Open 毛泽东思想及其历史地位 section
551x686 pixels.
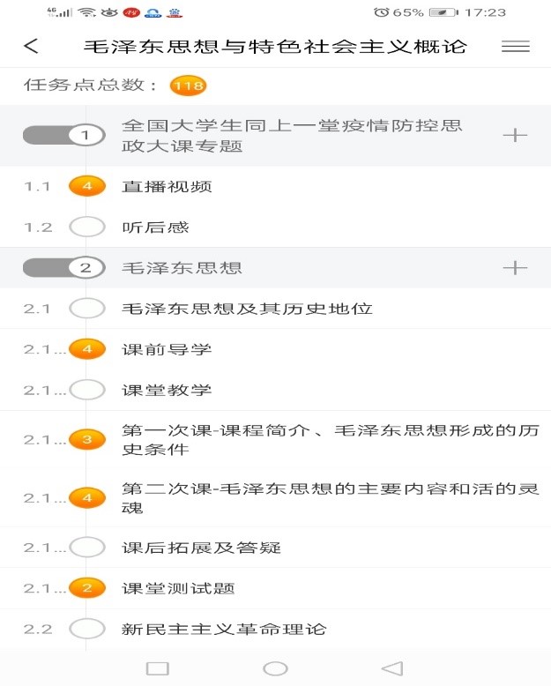[275, 309]
